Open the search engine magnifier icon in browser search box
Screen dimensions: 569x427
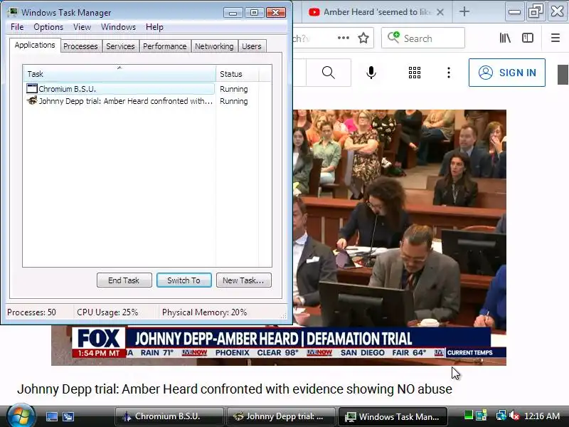click(x=393, y=37)
